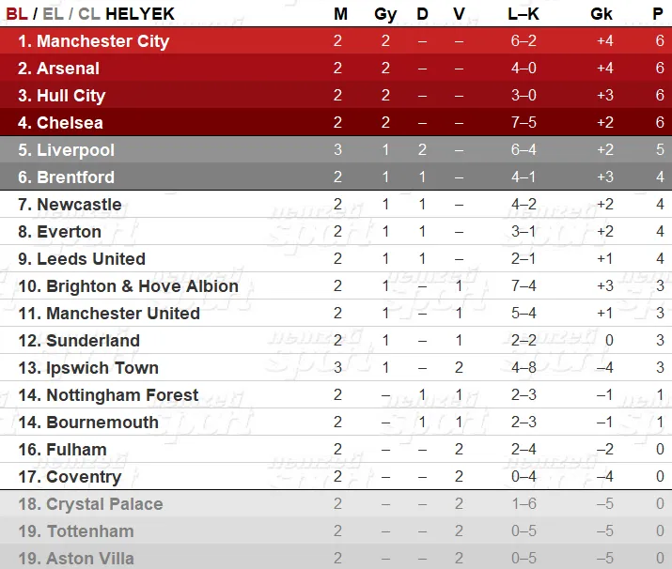672x569 pixels.
Task: Click the Brentford team name
Action: [75, 177]
